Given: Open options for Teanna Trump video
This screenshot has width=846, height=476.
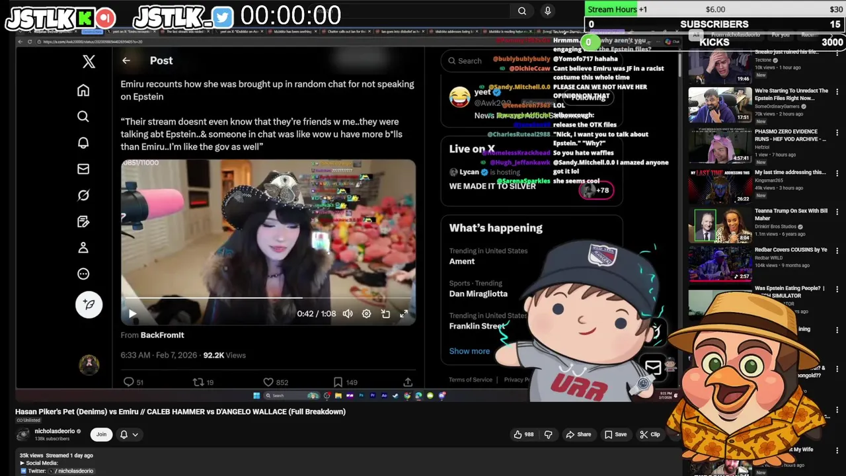Looking at the screenshot, I should pyautogui.click(x=837, y=212).
